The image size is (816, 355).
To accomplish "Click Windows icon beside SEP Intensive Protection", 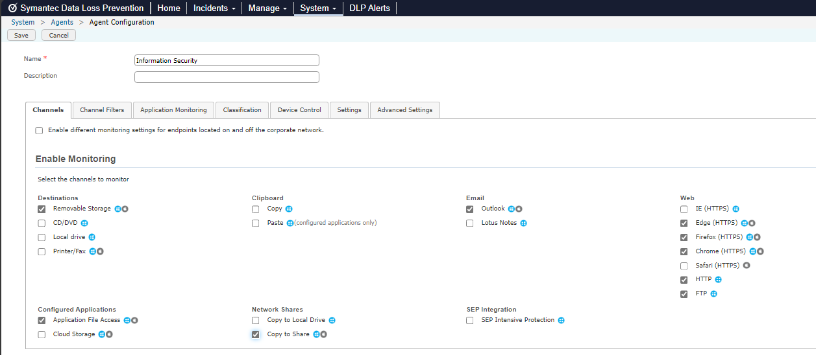I will (562, 321).
